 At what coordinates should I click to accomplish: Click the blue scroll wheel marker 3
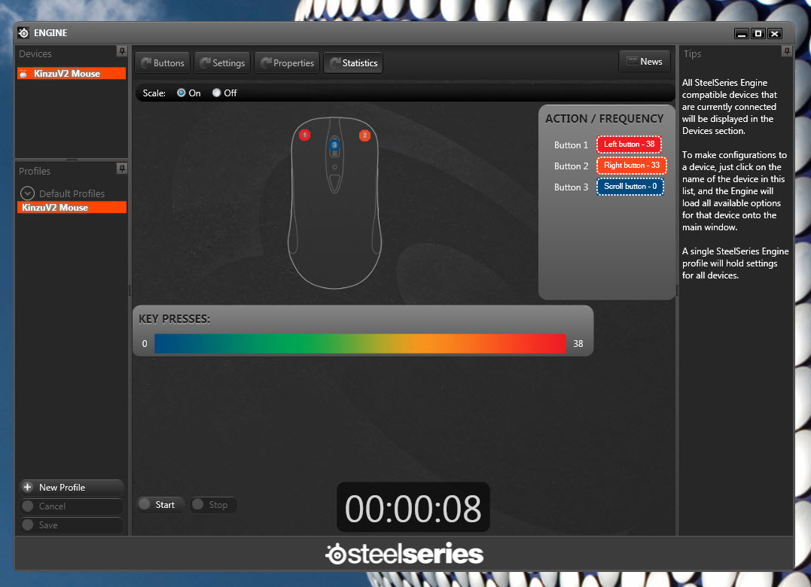334,144
